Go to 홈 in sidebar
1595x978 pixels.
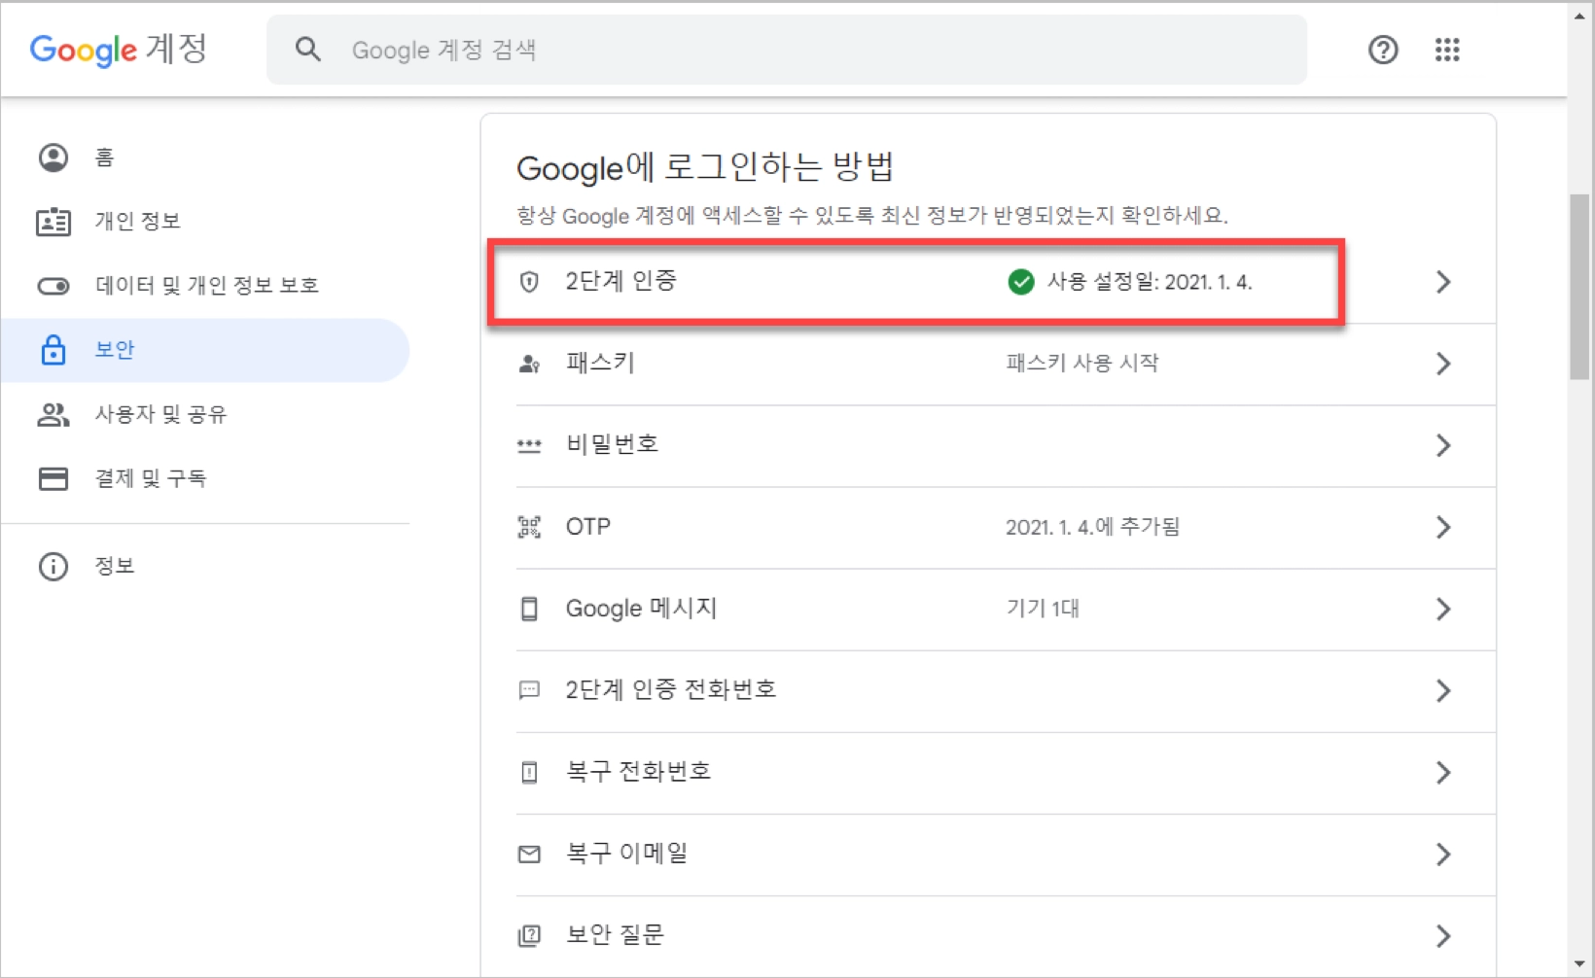pos(205,157)
